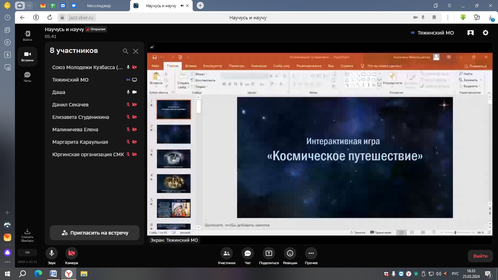Click the Выйти icon in left sidebar

click(27, 33)
